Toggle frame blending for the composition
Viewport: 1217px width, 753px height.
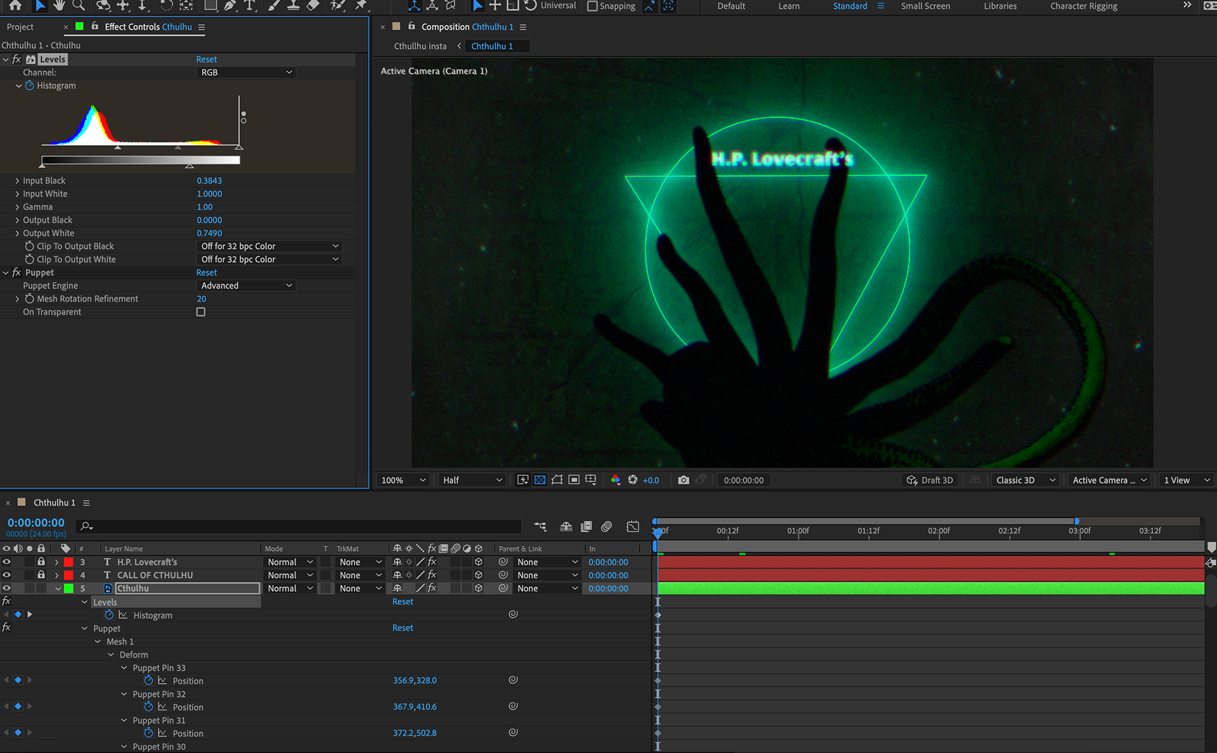click(586, 526)
